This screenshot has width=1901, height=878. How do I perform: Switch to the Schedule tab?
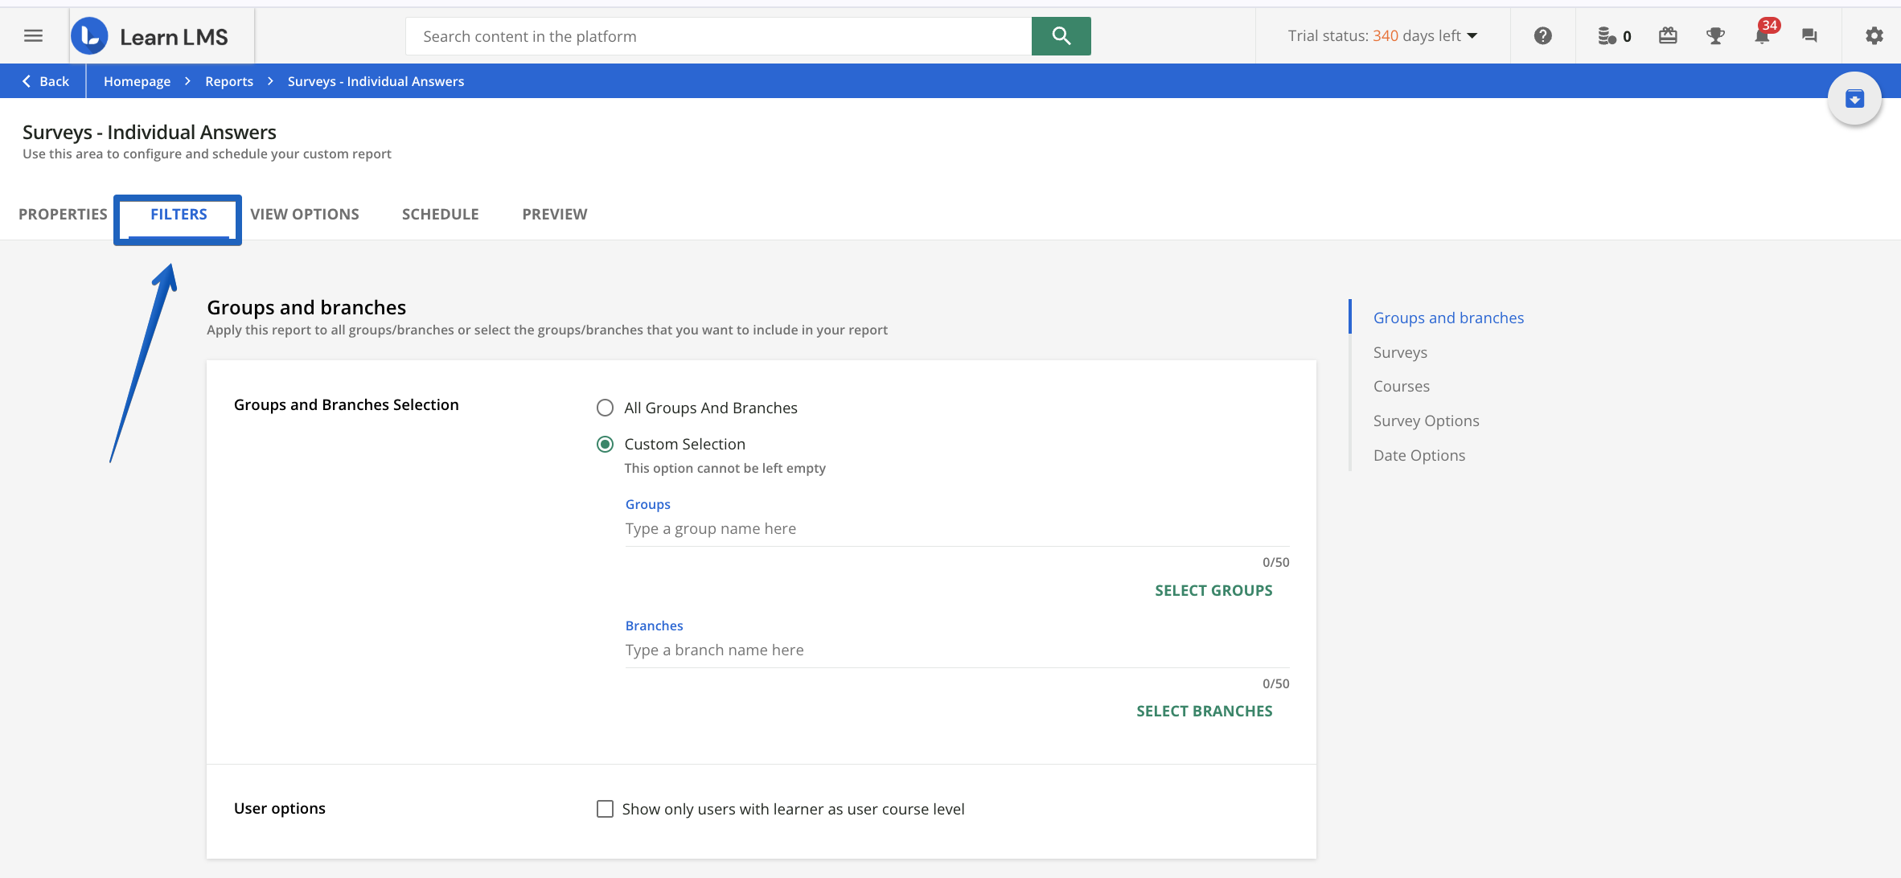[441, 214]
